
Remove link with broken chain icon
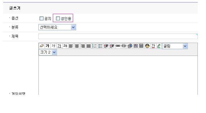coord(124,46)
